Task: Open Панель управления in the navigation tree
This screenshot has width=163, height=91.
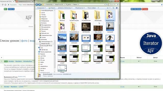Action: (45, 52)
